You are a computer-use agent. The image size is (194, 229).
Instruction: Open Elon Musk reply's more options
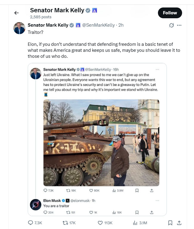coord(157,200)
